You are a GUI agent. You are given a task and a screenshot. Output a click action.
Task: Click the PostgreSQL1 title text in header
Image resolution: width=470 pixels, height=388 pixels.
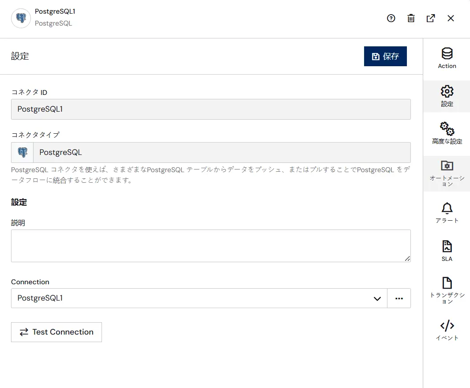click(x=55, y=11)
